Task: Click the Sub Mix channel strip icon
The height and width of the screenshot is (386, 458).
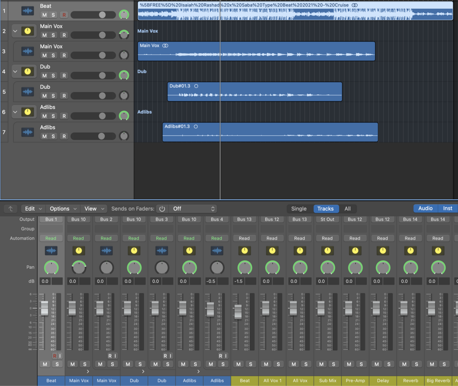Action: tap(327, 250)
